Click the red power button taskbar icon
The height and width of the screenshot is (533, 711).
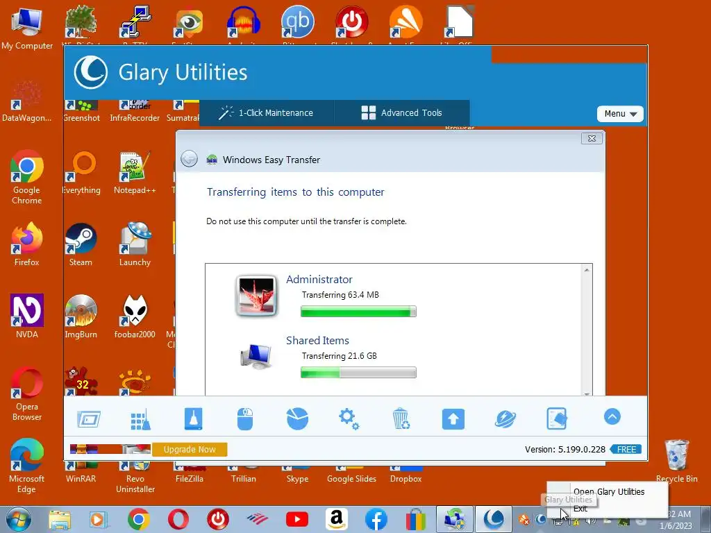tap(218, 520)
